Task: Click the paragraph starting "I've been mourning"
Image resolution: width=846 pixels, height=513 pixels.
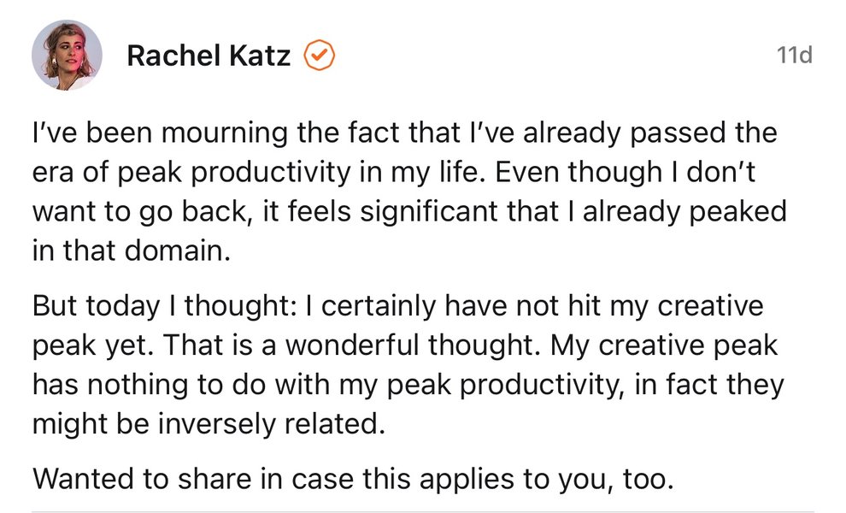Action: point(409,192)
